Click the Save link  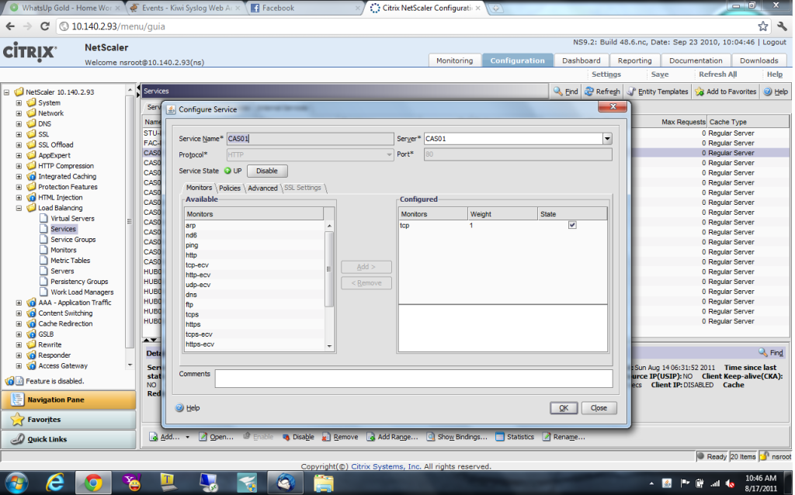pyautogui.click(x=660, y=74)
